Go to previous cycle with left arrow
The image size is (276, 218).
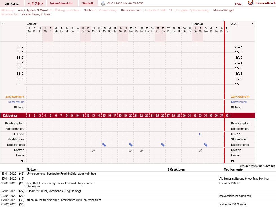[29, 4]
